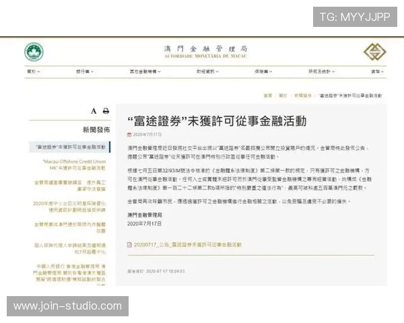Open the '2020年度中小企' sidebar news link
The width and height of the screenshot is (404, 323).
click(69, 207)
